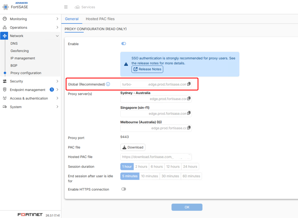Open the Services cloud icon
Viewport: 298px width, 218px height.
[x=77, y=7]
